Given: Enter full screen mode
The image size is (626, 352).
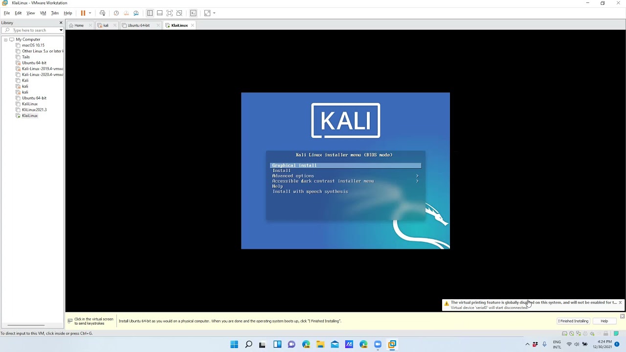Looking at the screenshot, I should pos(169,13).
